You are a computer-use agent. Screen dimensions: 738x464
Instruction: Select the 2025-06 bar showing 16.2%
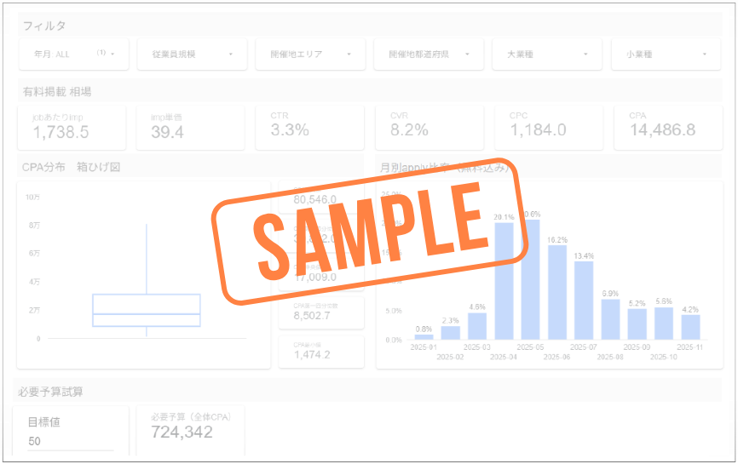pos(557,292)
